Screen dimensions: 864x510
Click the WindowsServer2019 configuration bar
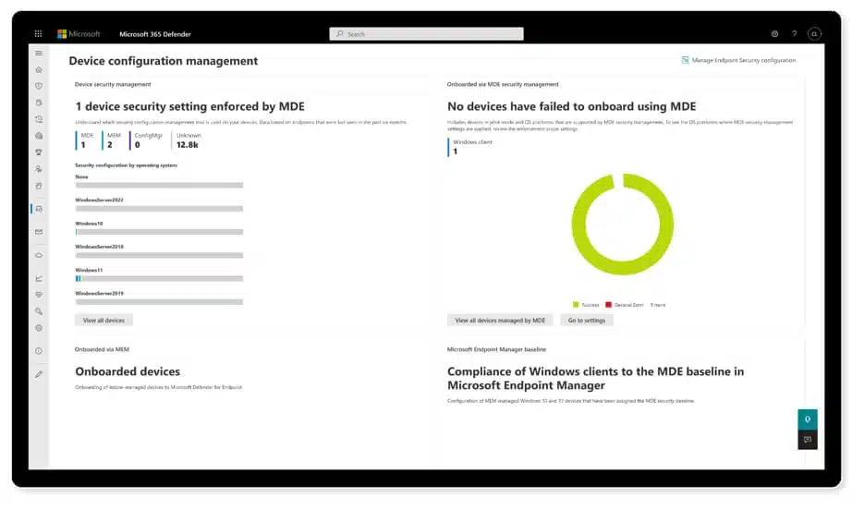click(x=159, y=302)
